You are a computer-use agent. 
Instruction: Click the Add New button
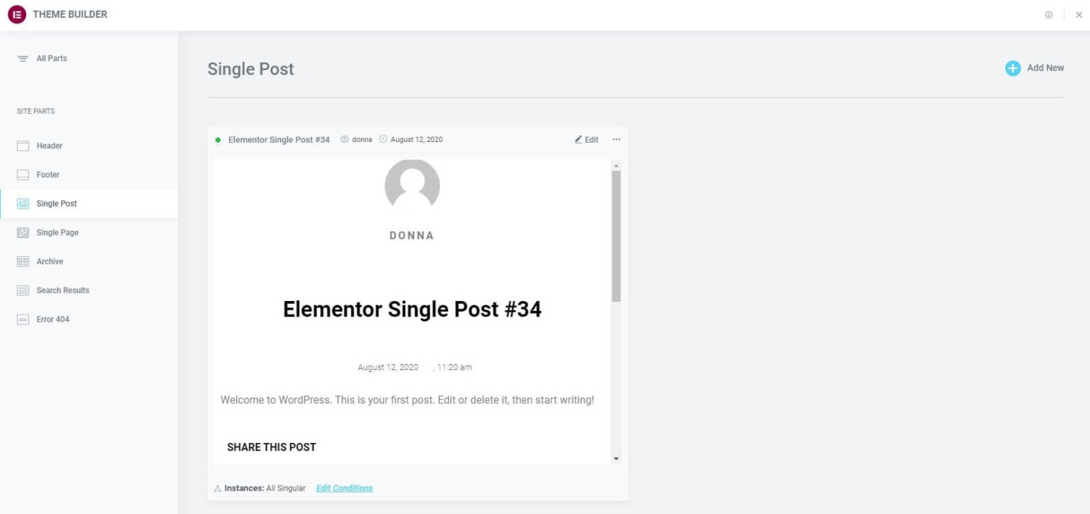tap(1034, 67)
